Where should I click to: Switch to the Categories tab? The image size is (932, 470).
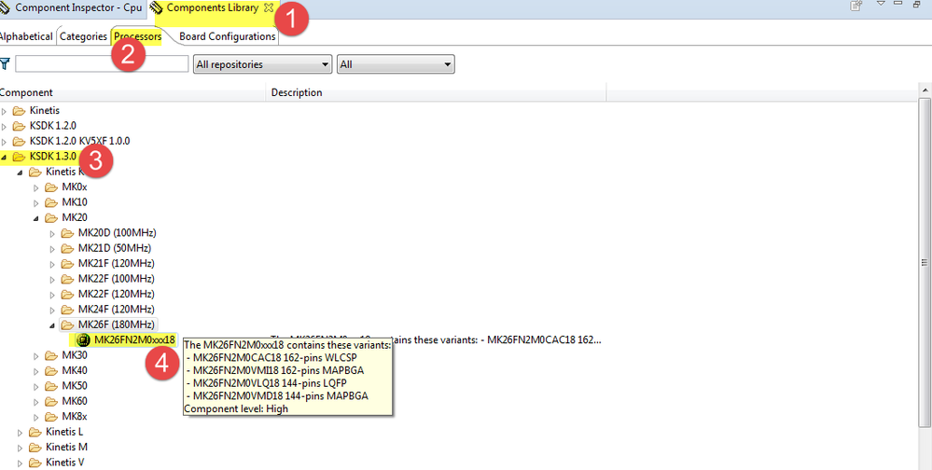(x=83, y=36)
